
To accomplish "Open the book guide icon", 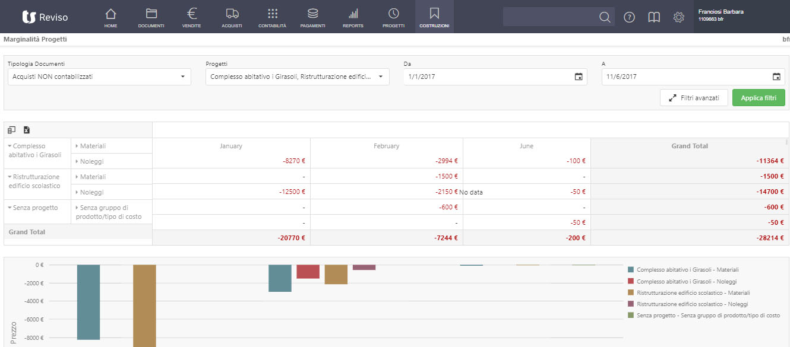I will (x=654, y=17).
